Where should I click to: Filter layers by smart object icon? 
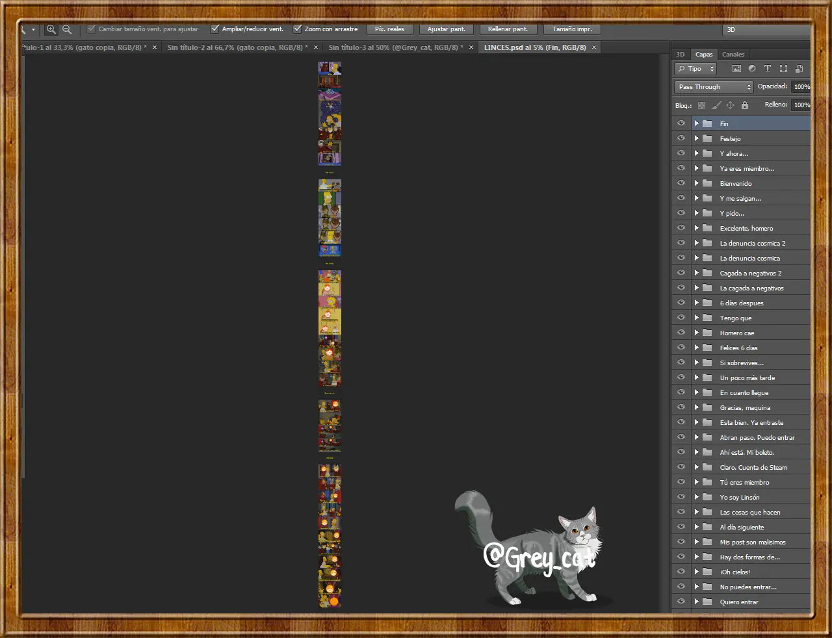tap(799, 68)
